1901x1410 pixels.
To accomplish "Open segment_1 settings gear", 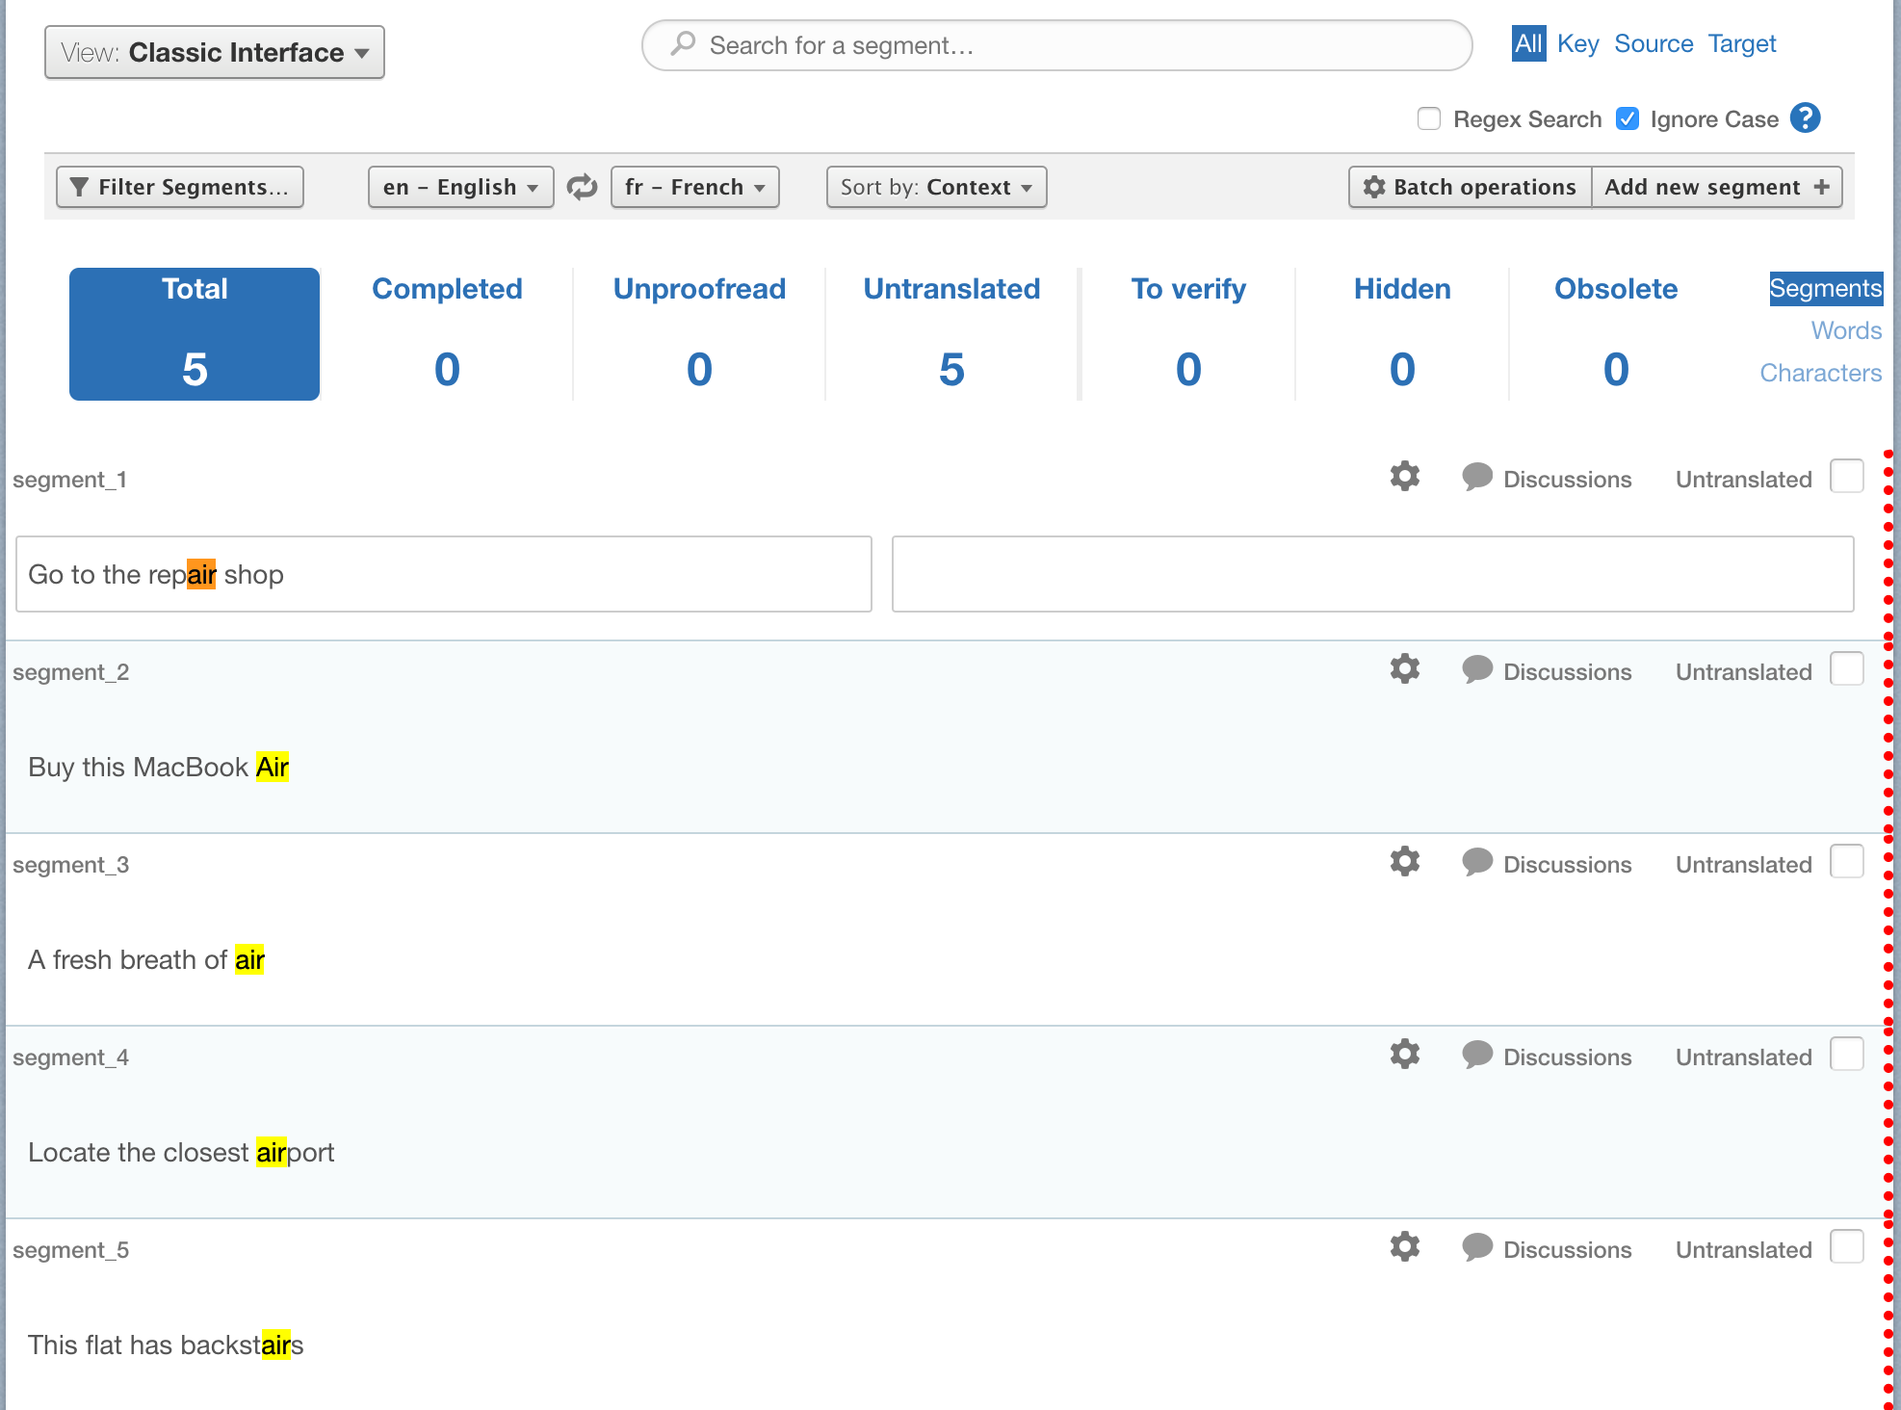I will click(1404, 477).
